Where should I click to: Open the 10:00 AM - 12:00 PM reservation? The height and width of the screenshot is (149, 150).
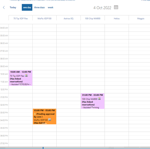[x=20, y=78]
